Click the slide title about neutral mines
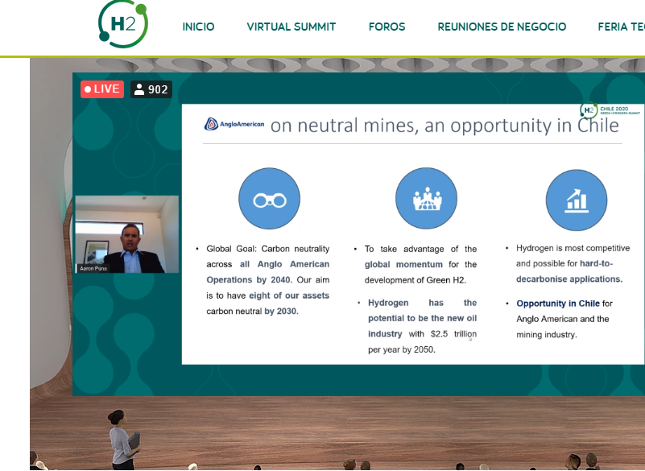The height and width of the screenshot is (471, 645). pos(444,126)
